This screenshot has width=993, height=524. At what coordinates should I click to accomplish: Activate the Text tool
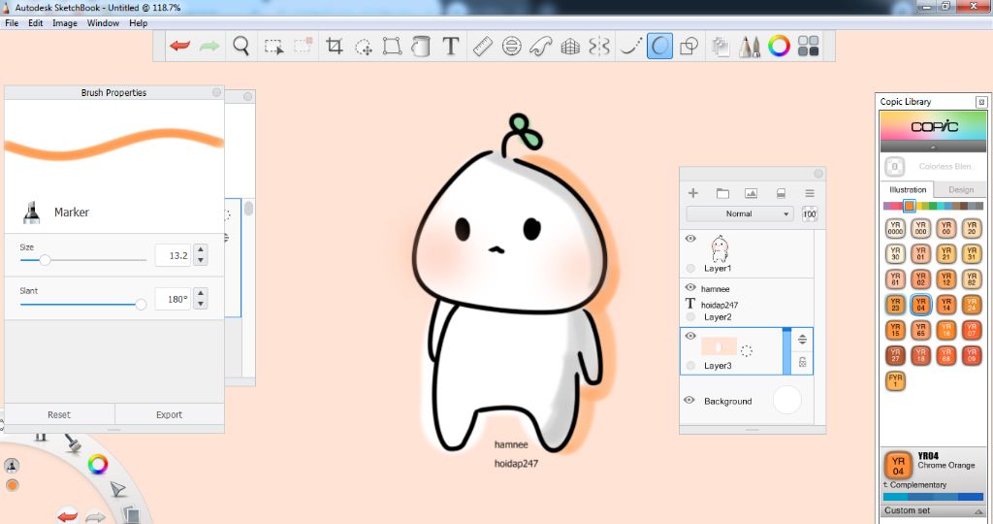450,46
